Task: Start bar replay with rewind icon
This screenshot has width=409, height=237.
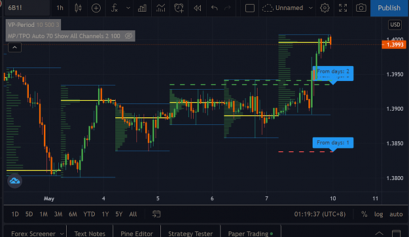Action: [x=197, y=8]
